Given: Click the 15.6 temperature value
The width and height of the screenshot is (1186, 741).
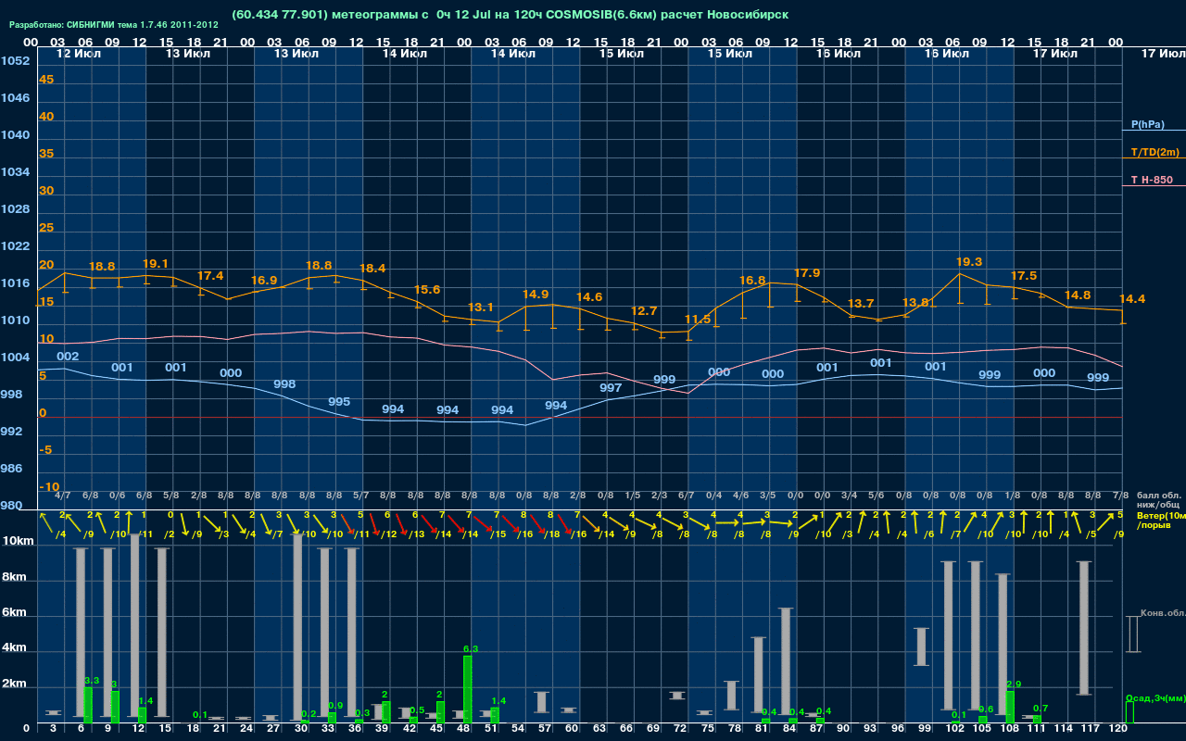Looking at the screenshot, I should (427, 289).
